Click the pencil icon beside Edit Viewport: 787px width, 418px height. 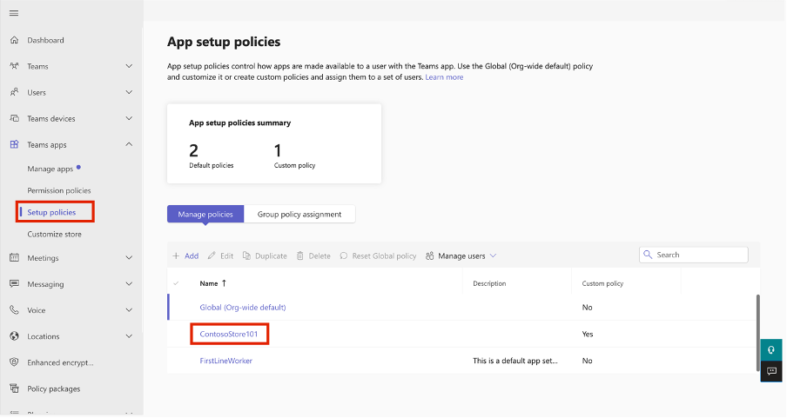pos(212,255)
